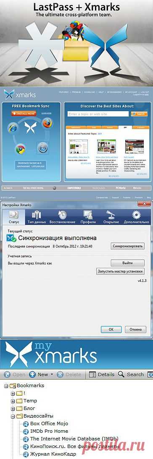Click the orange Search button on the website
The image size is (153, 459).
click(x=139, y=114)
